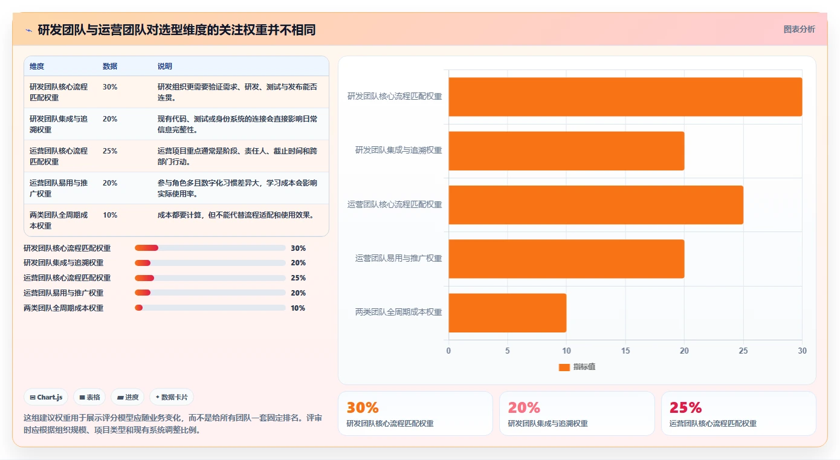The image size is (840, 460).
Task: Click the 说明 column header
Action: (165, 66)
